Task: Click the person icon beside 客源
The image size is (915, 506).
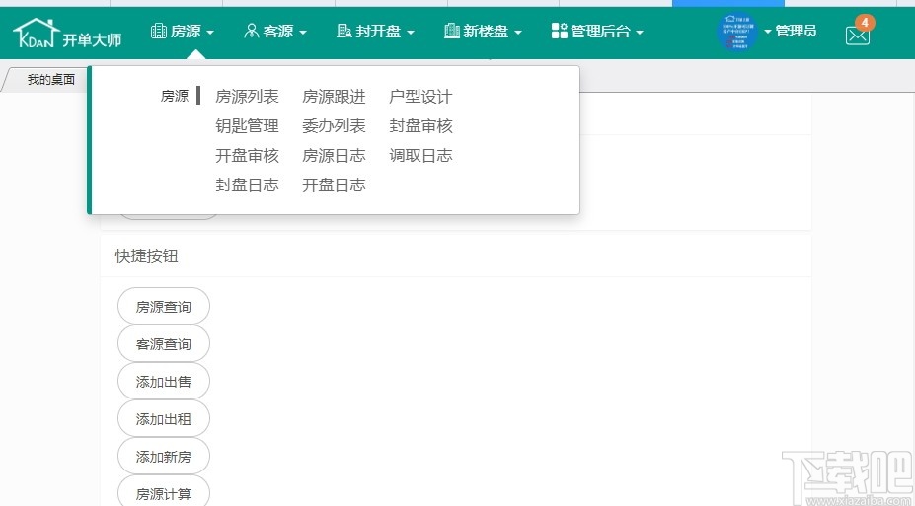Action: point(251,31)
